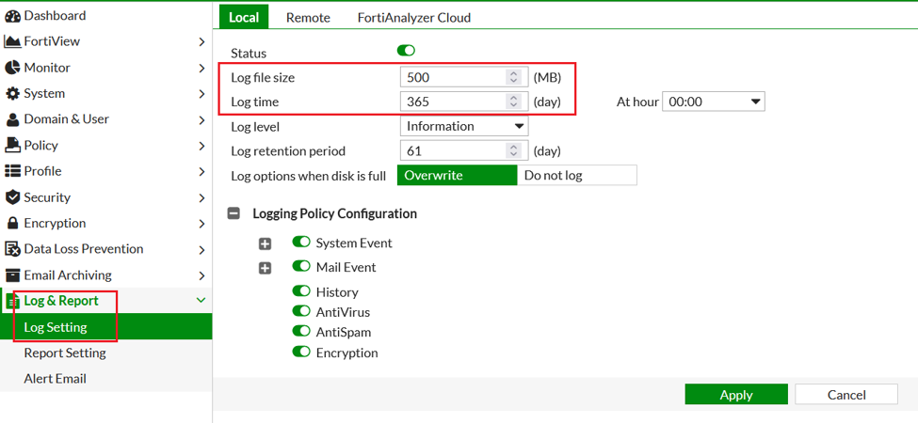Open the At hour dropdown
Viewport: 918px width, 423px height.
pyautogui.click(x=714, y=102)
